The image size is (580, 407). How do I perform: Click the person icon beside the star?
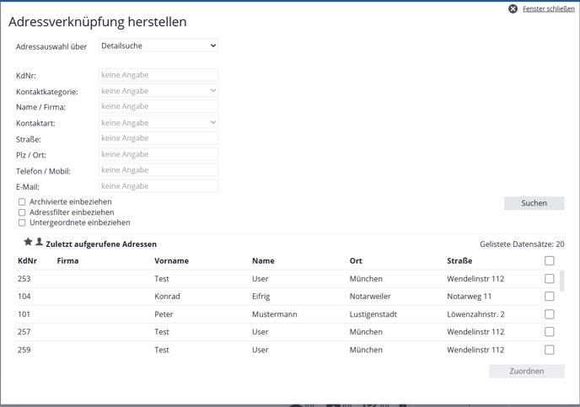point(39,242)
